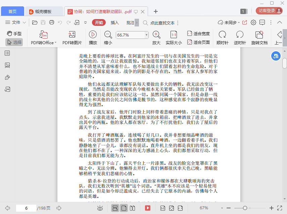Select the 开始 ribbon tab
Viewport: 287px width, 214px height.
point(99,22)
